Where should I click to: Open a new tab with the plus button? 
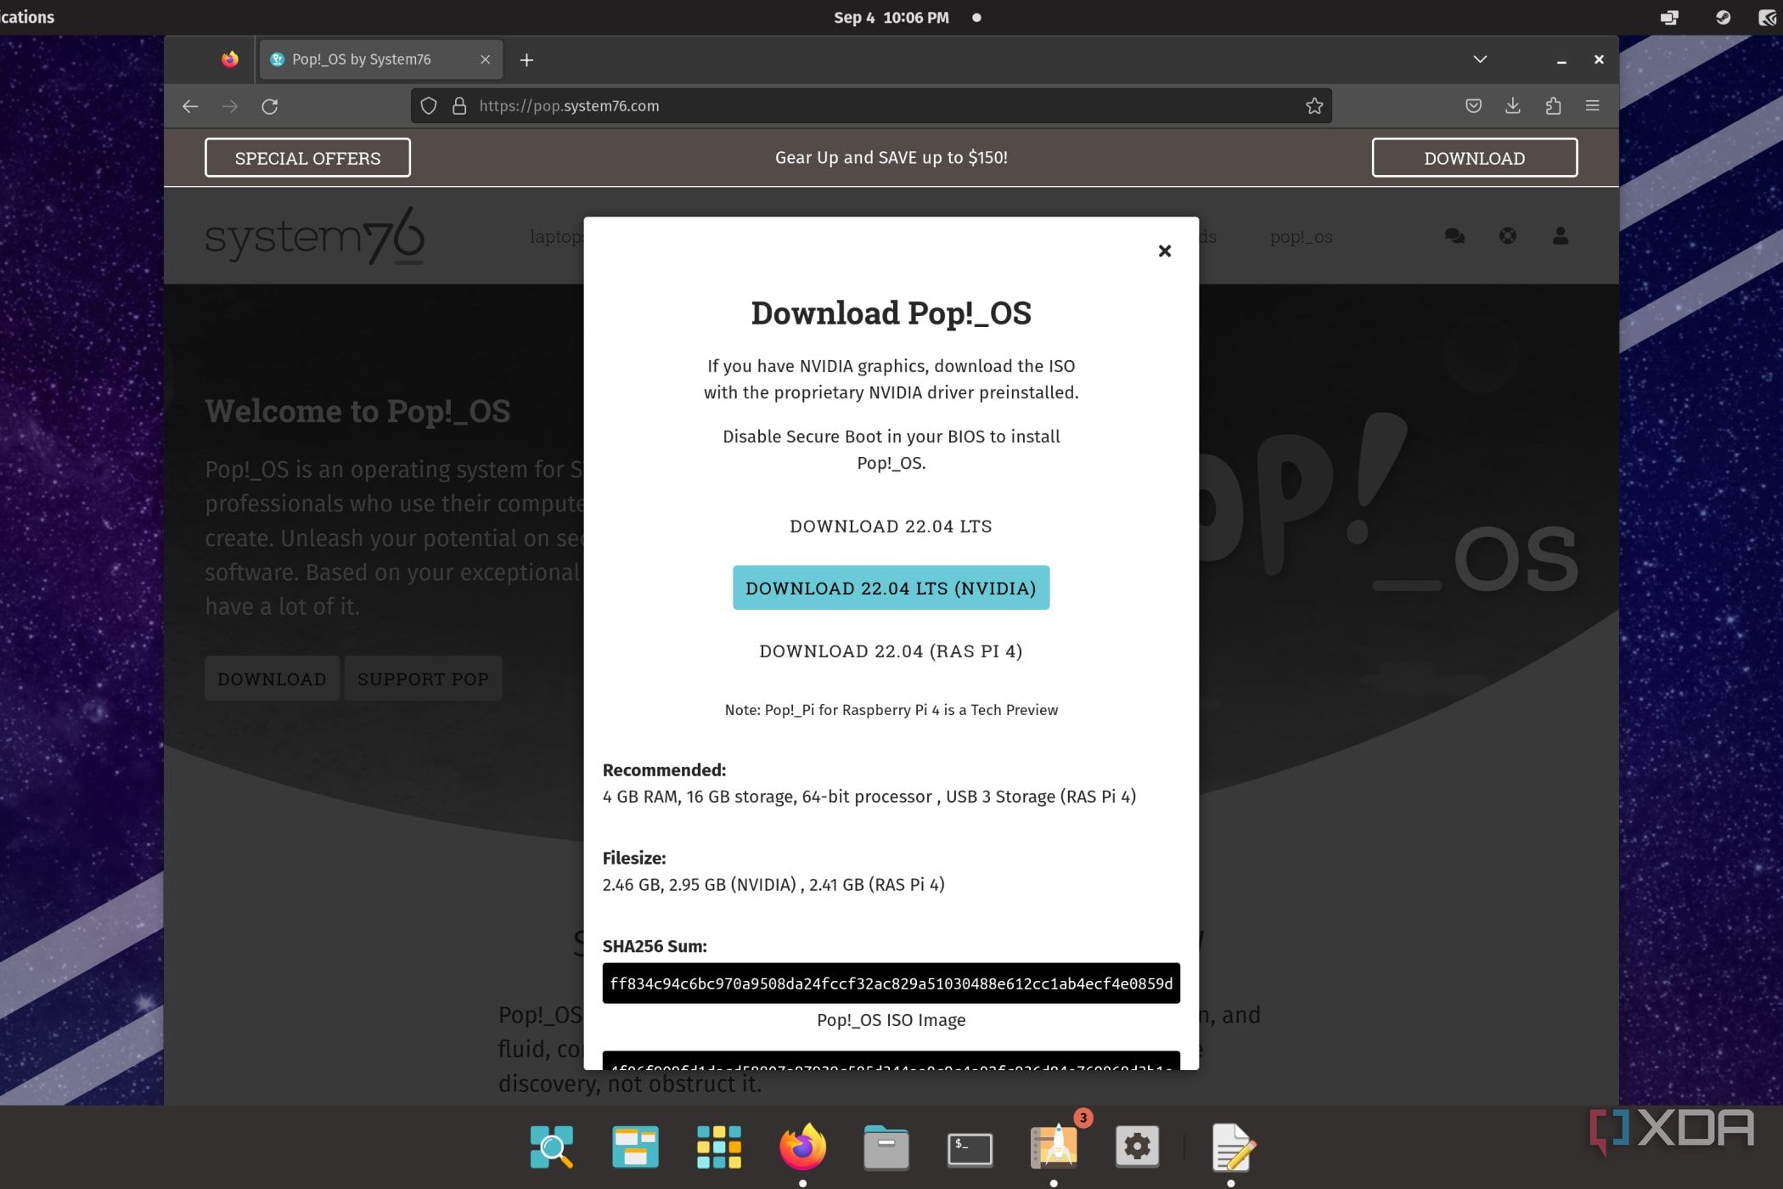coord(526,59)
